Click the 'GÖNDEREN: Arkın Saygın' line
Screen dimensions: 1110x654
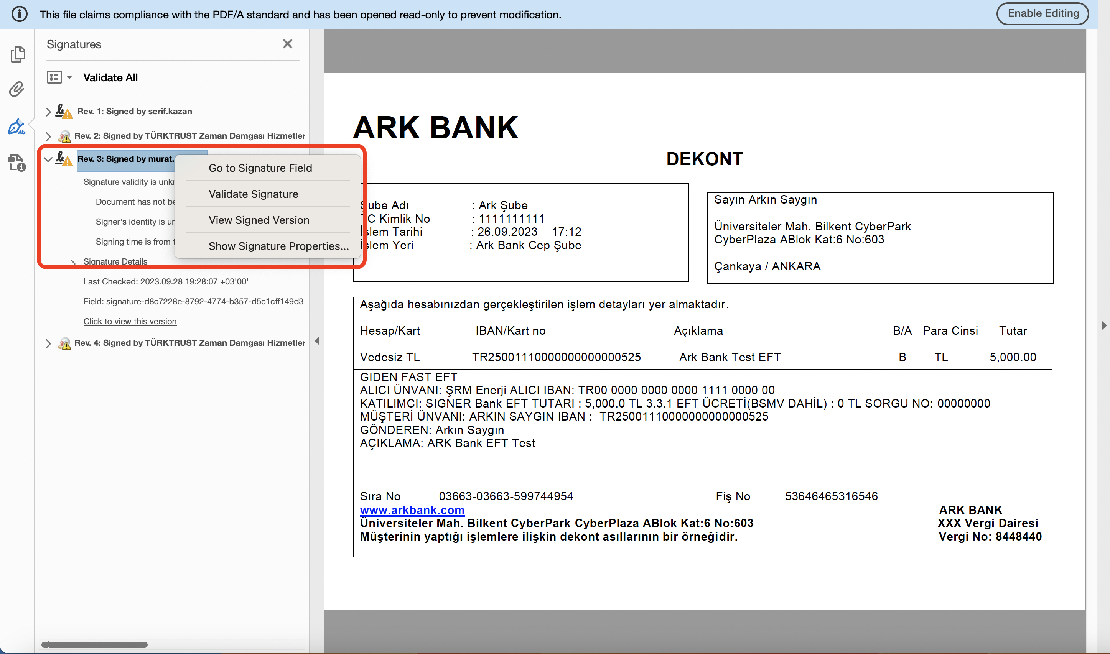coord(432,430)
